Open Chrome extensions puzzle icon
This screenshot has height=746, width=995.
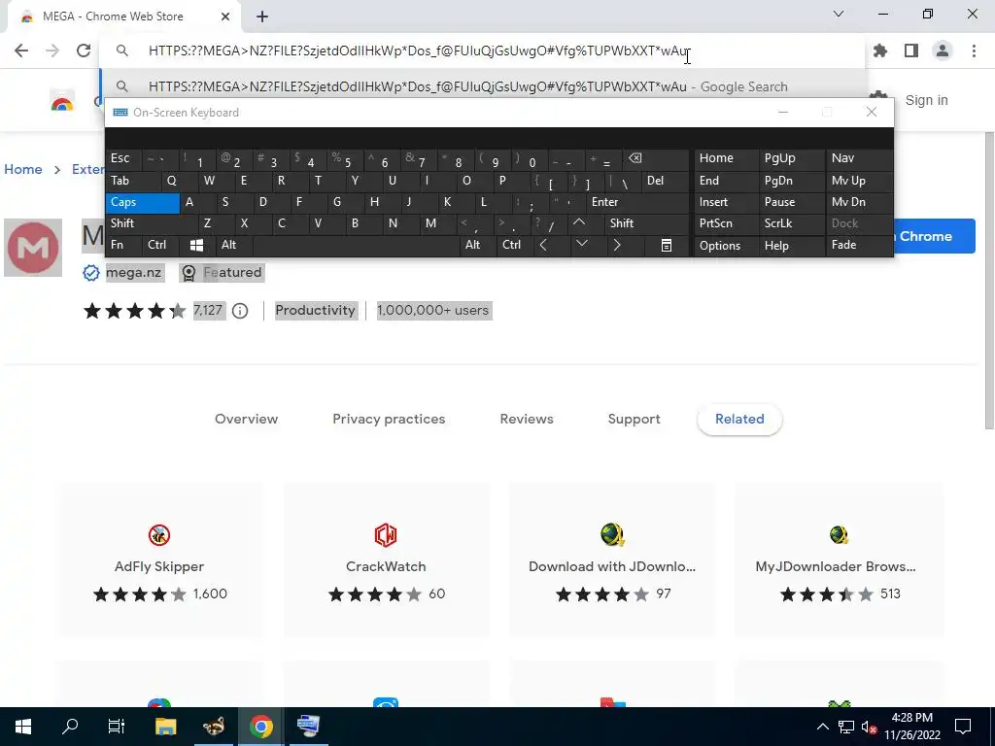pos(880,51)
